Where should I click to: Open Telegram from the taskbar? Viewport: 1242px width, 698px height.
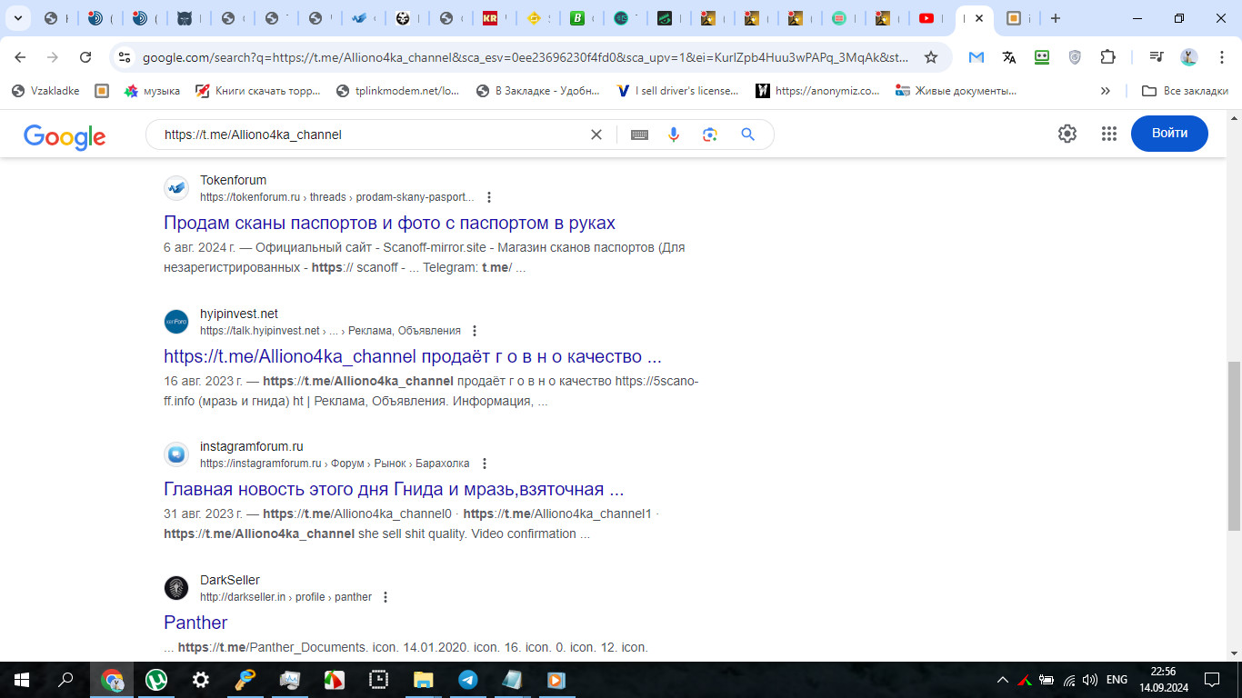pos(468,680)
